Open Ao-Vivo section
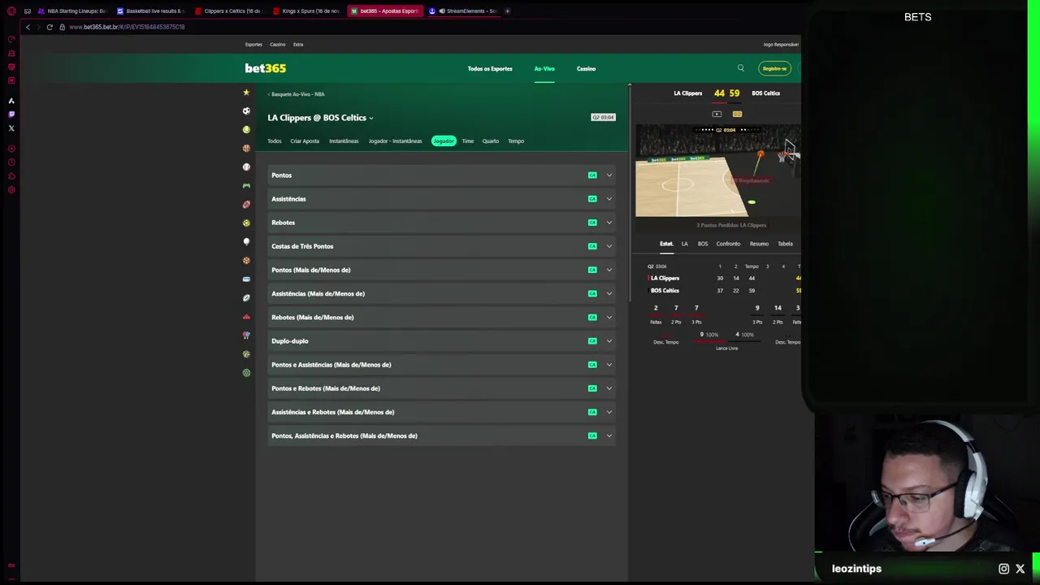 click(x=544, y=69)
